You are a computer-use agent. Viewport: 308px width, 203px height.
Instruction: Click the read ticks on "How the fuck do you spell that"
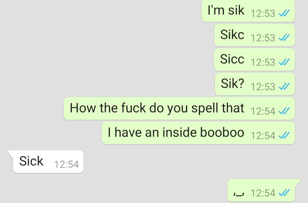click(284, 111)
